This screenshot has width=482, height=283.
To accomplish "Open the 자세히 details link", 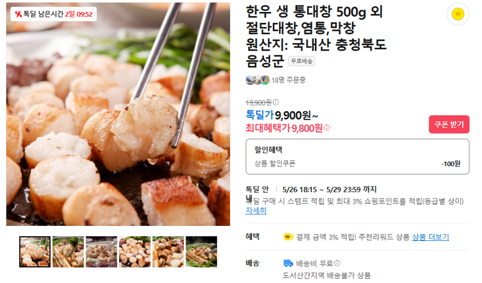I will pos(255,211).
